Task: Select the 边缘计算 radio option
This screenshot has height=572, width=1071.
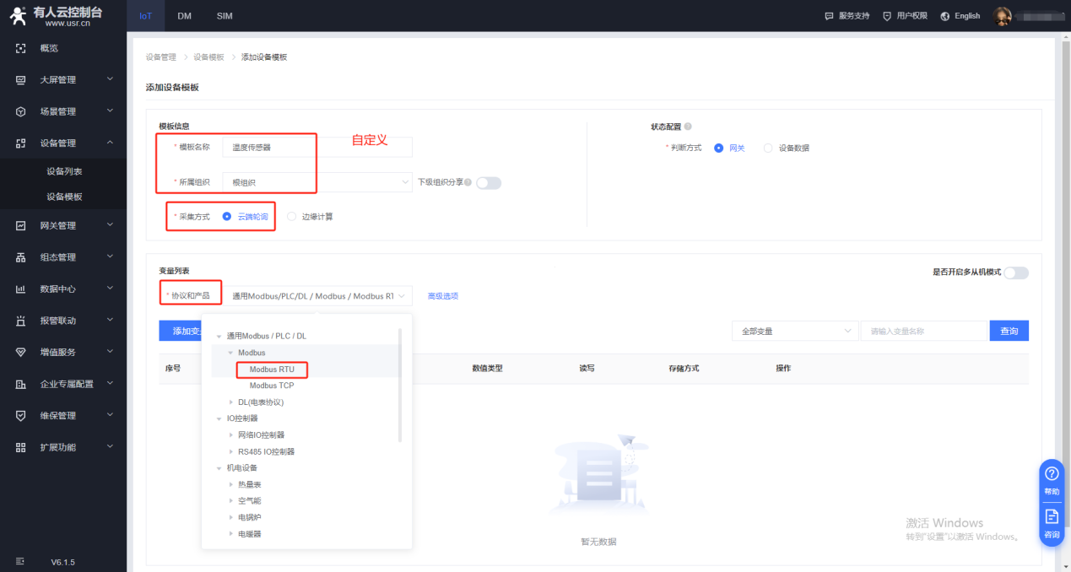Action: 292,217
